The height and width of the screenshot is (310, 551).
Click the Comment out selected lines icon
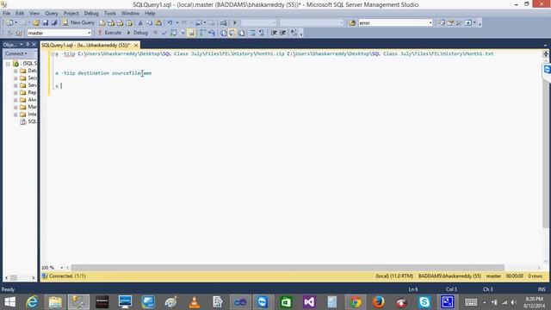[252, 33]
